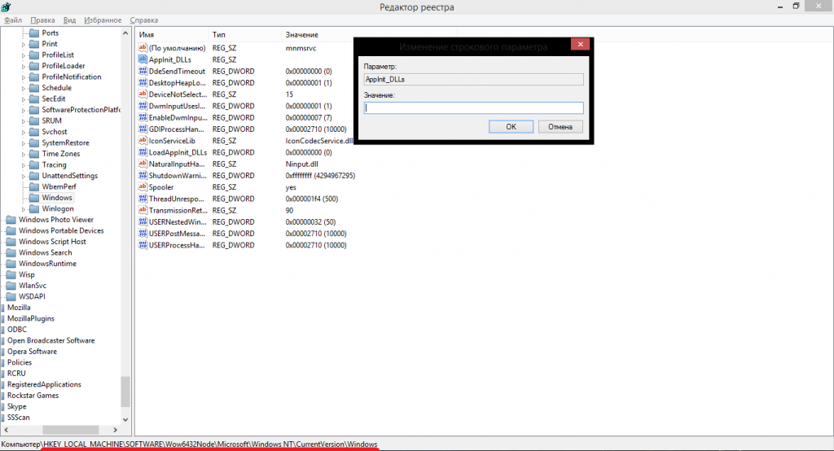
Task: Close the string parameter dialog
Action: coord(579,45)
